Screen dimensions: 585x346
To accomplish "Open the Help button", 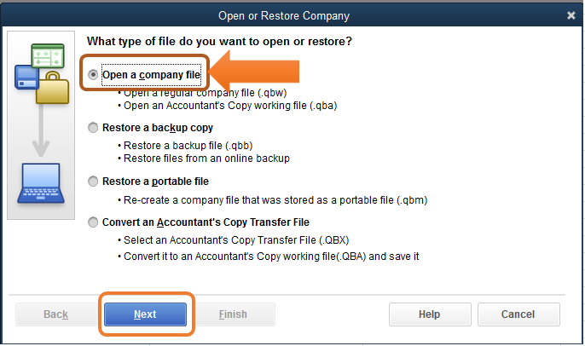I will pyautogui.click(x=430, y=314).
